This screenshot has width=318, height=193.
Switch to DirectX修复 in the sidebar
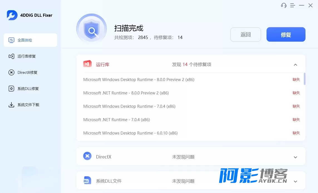(x=30, y=72)
